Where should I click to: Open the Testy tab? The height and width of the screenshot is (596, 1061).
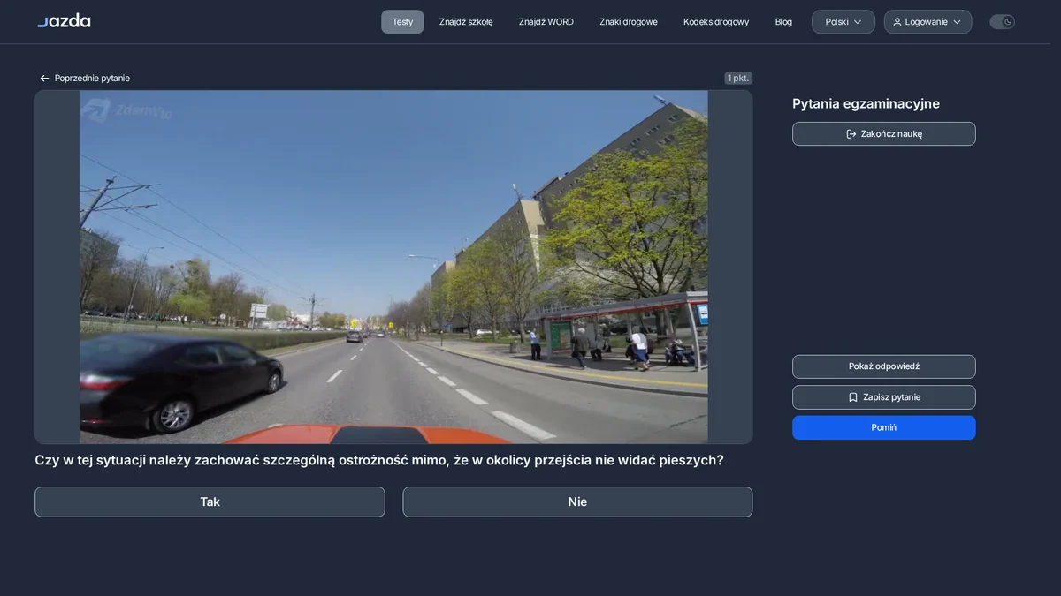coord(402,22)
